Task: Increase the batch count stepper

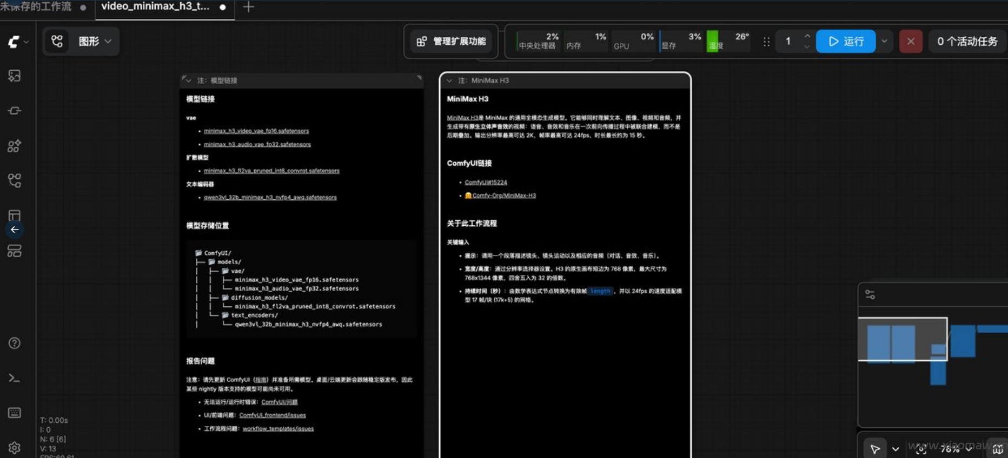Action: click(x=807, y=36)
